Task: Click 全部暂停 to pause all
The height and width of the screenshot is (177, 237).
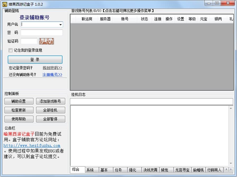Action: tap(50, 119)
